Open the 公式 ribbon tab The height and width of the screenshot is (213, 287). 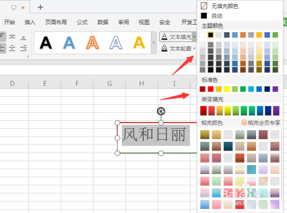[82, 22]
